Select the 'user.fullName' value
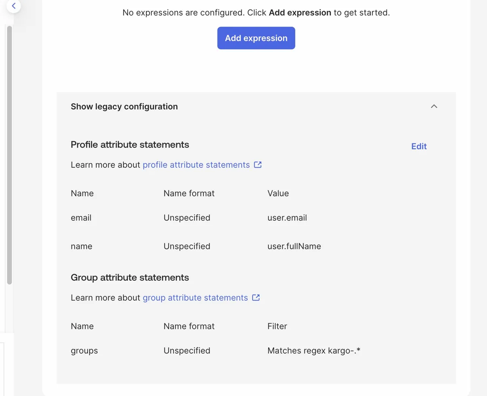This screenshot has height=396, width=487. pos(294,246)
